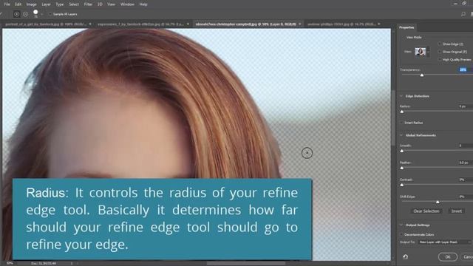The width and height of the screenshot is (473, 266).
Task: Click the Shift Edge value input field
Action: click(x=465, y=197)
